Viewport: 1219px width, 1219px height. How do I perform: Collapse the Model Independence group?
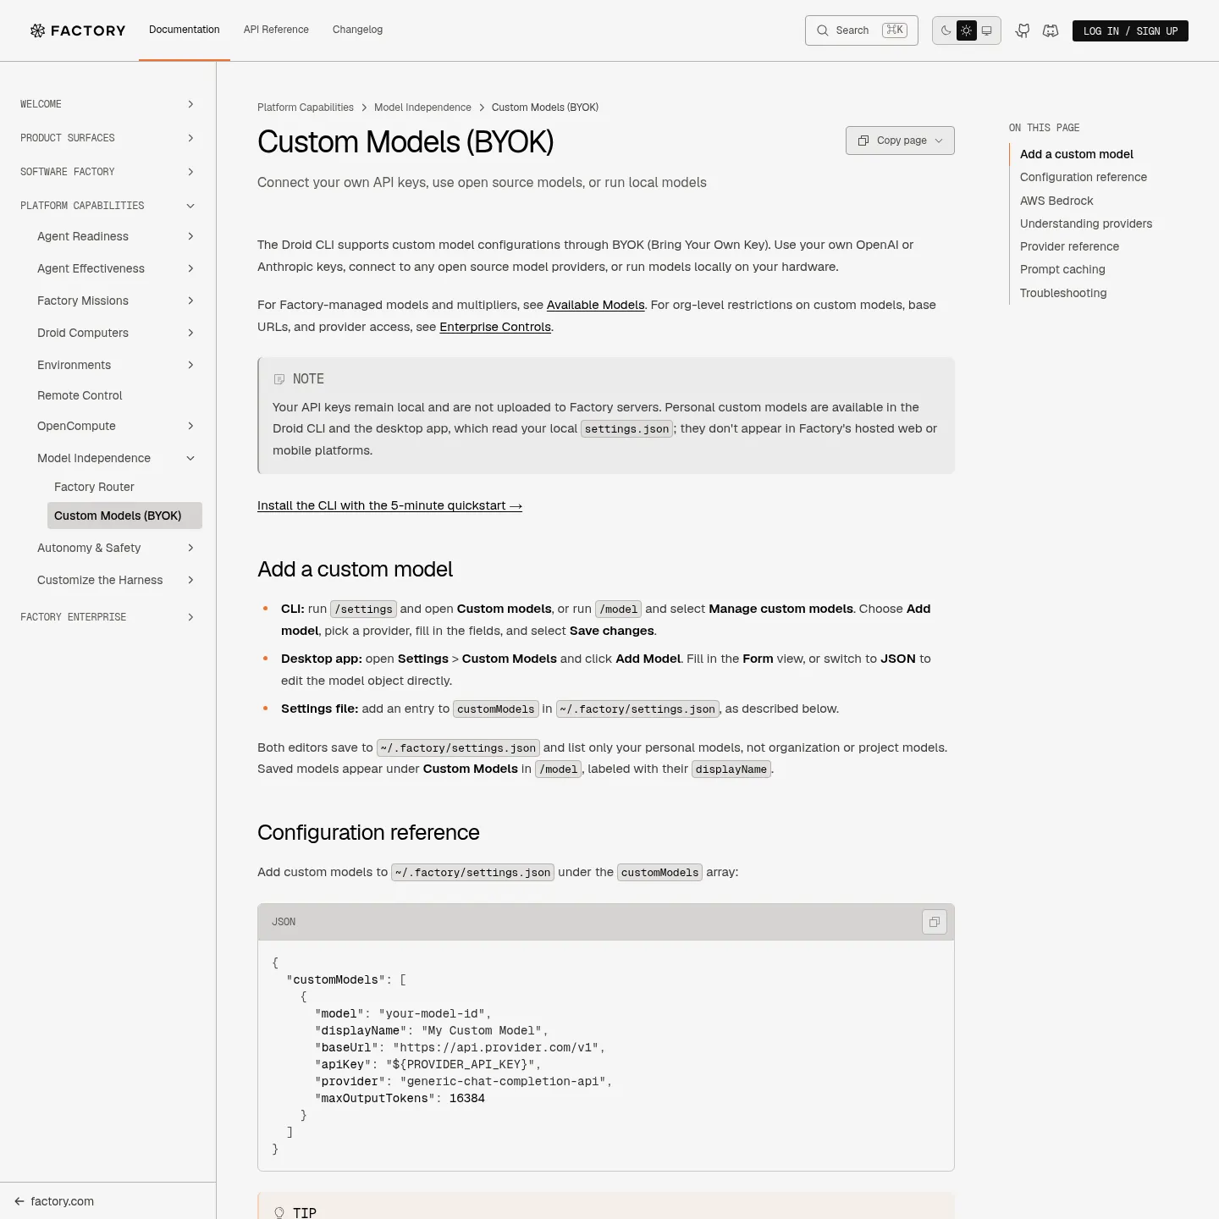click(x=116, y=458)
